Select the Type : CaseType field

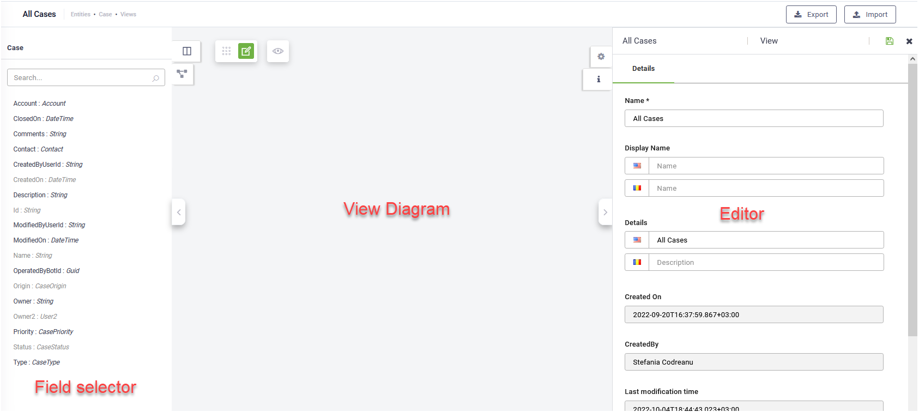37,362
